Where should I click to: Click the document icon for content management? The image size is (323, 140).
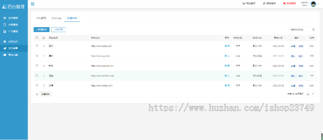[5, 25]
